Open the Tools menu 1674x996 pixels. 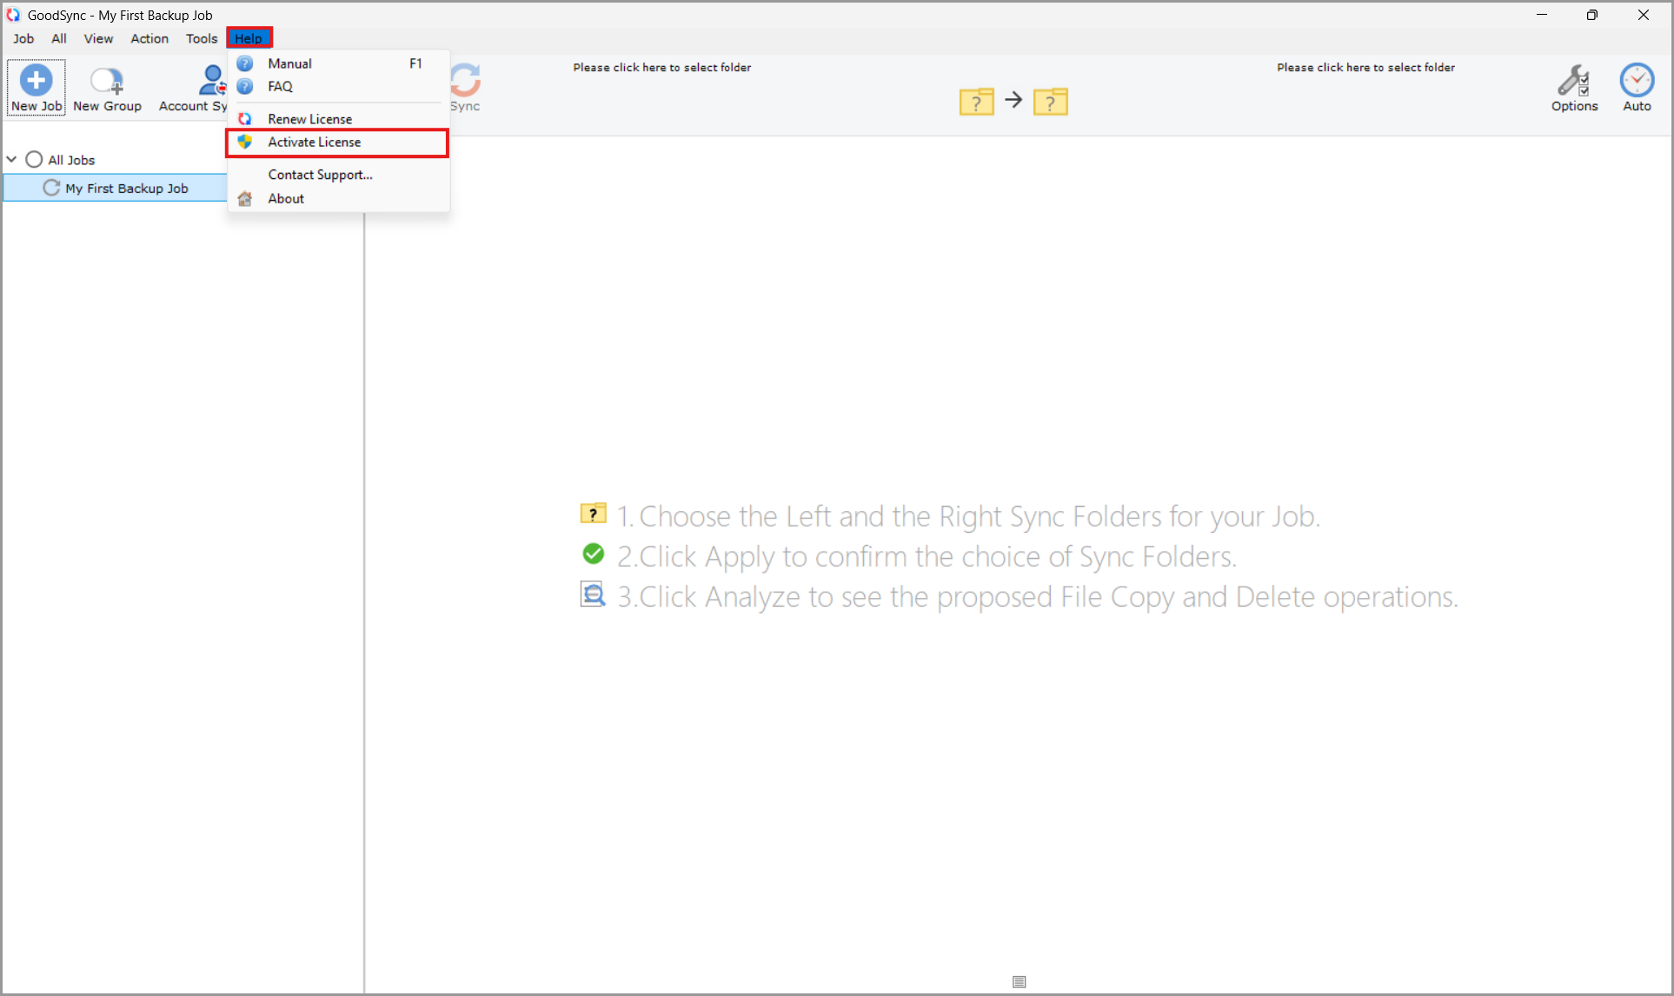click(x=202, y=38)
